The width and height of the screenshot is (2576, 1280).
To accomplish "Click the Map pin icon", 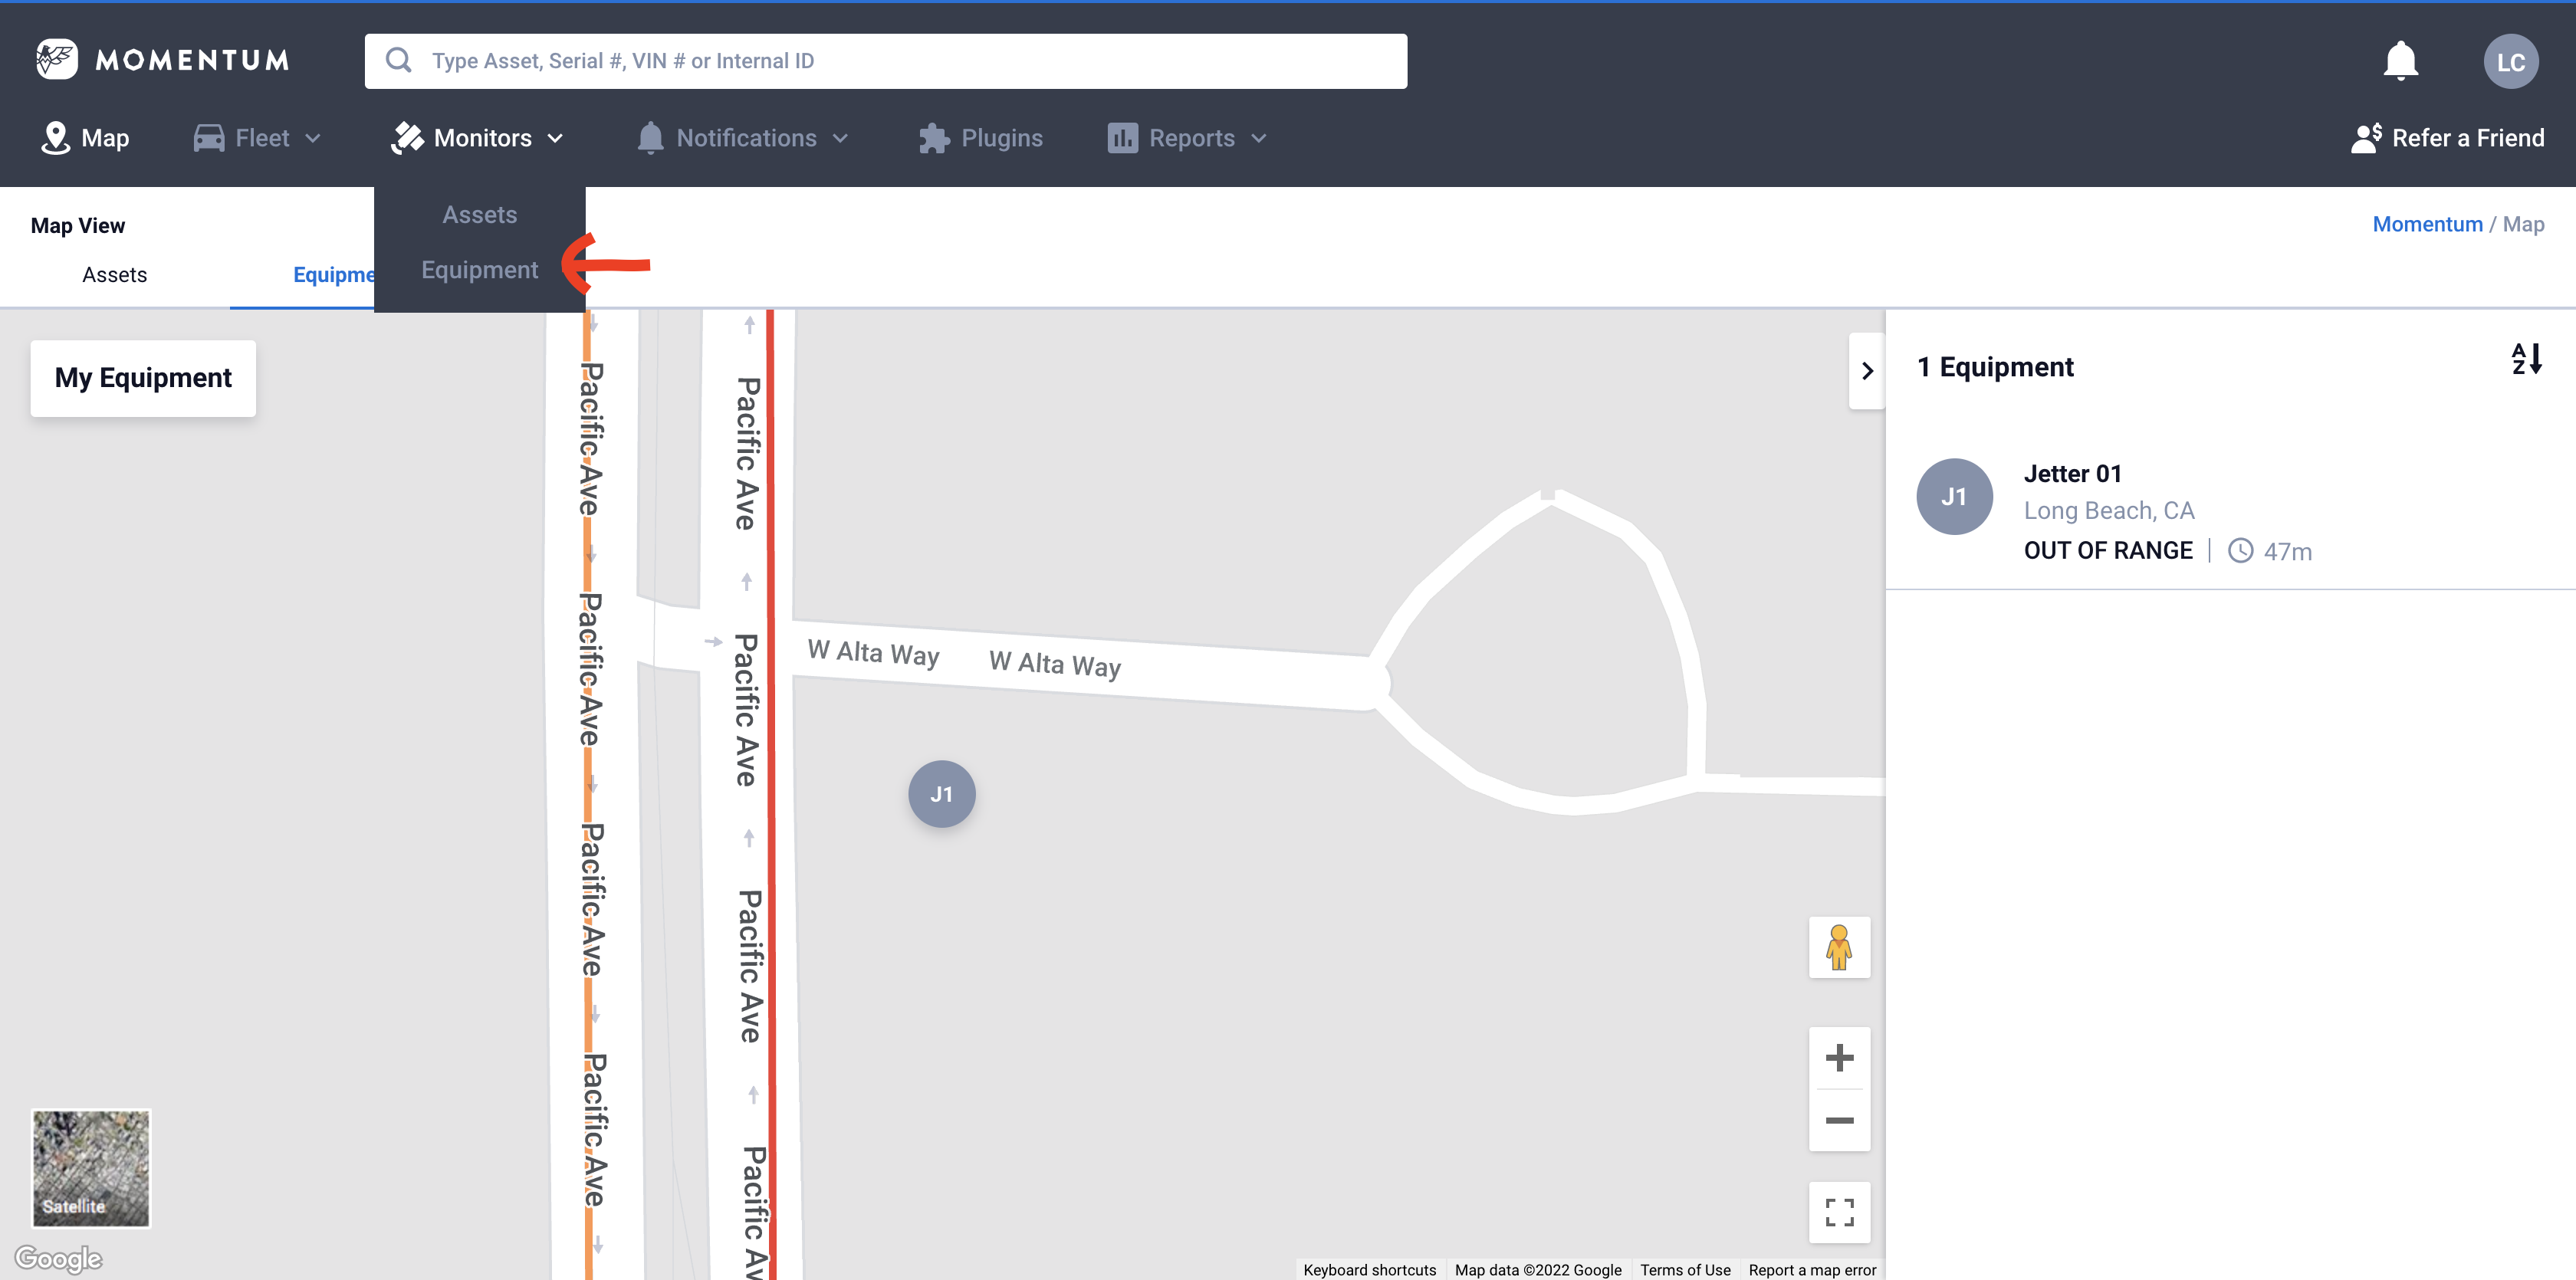I will pos(57,137).
